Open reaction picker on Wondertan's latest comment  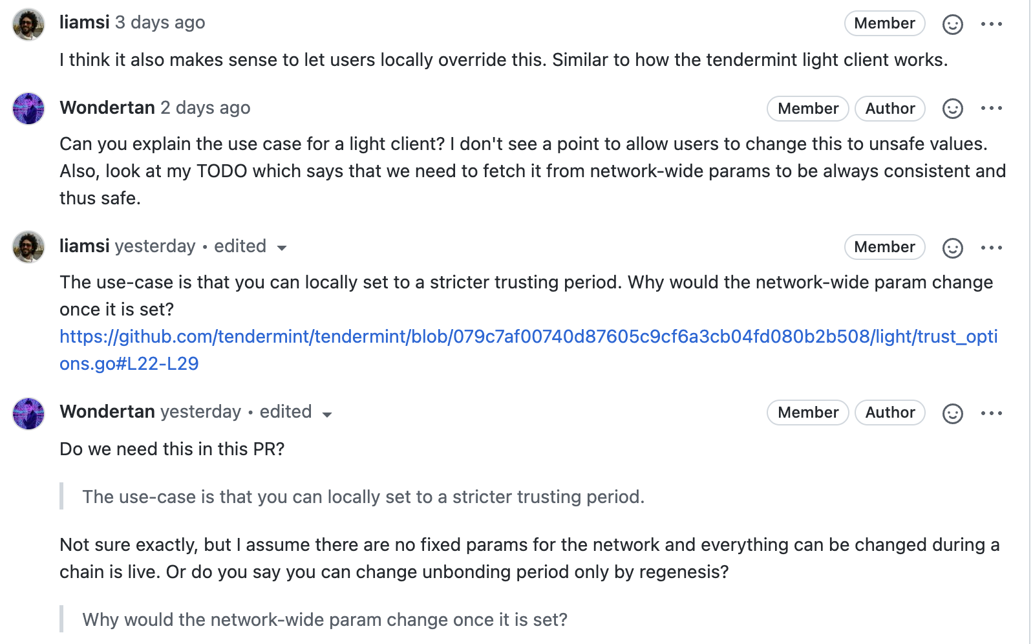click(952, 413)
